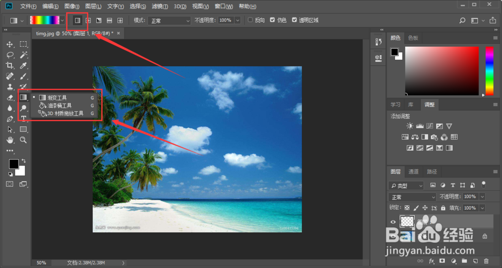
Task: Open the 填充 value dropdown arrow
Action: click(482, 208)
